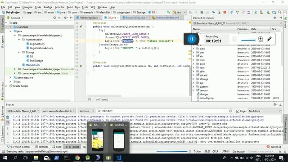
Task: Open the Emulator Nexus_4_API_21 device dropdown
Action: point(237,23)
